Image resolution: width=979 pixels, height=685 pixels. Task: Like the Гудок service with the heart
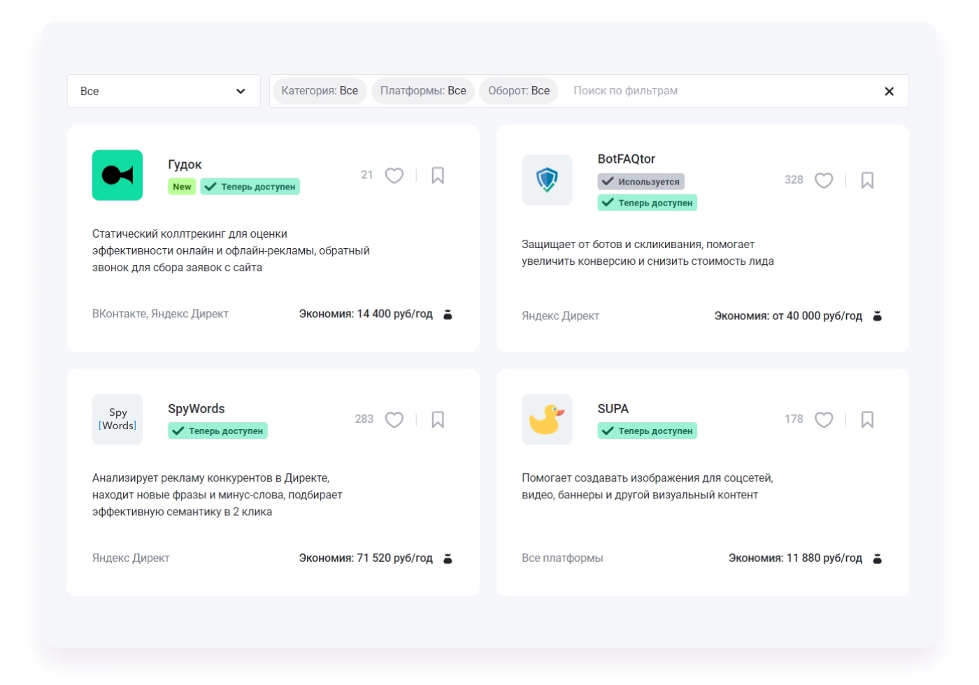point(394,175)
